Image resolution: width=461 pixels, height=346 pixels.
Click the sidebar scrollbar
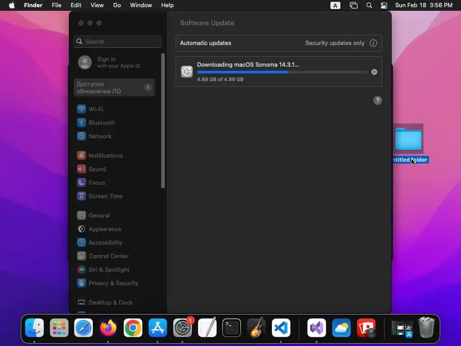point(163,121)
